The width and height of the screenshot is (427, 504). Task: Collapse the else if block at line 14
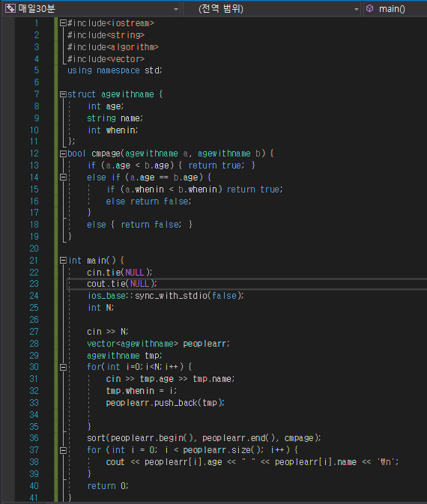click(63, 177)
